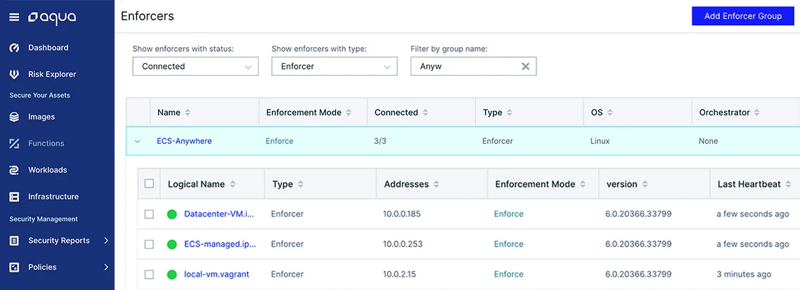The height and width of the screenshot is (290, 800).
Task: Click green status dot of local-vm.vagrant
Action: (x=172, y=275)
